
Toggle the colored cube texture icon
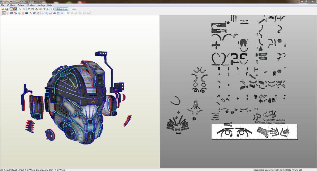pyautogui.click(x=15, y=9)
